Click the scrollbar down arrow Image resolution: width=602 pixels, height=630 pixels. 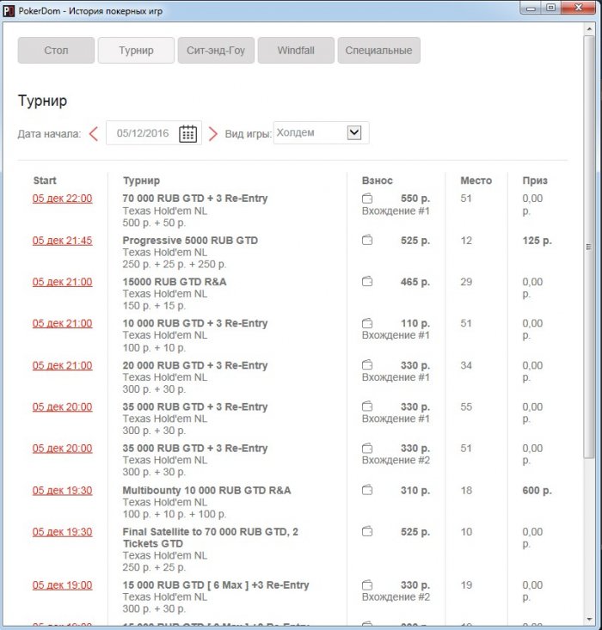pos(589,619)
